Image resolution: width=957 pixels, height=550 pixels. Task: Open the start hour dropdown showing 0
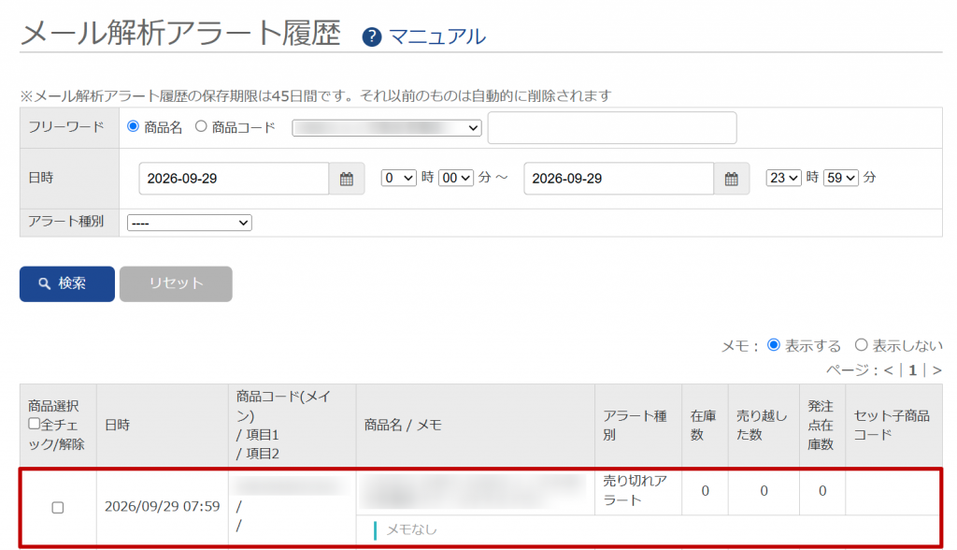tap(398, 178)
